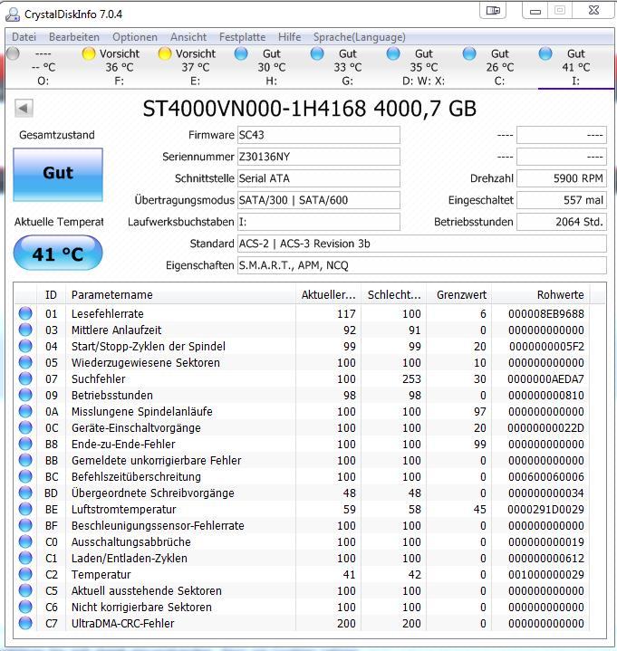The width and height of the screenshot is (617, 651).
Task: Go to previous disk with left arrow button
Action: [24, 109]
